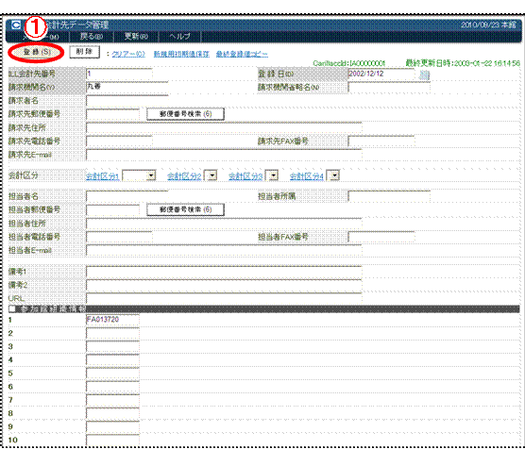Click the 登録(S) register button
525x449 pixels.
coord(37,52)
